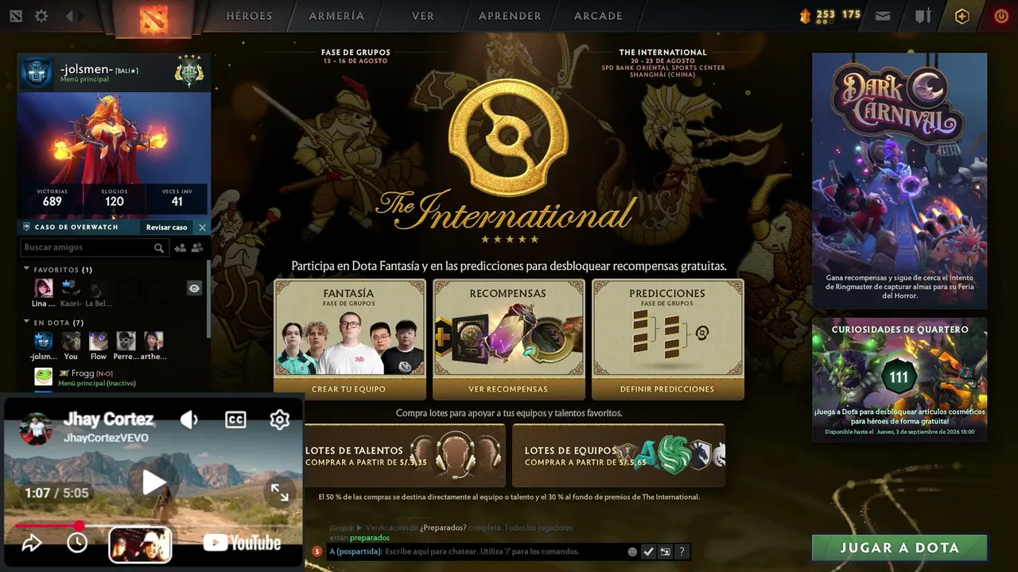Select the Arcade tab
This screenshot has width=1018, height=572.
click(x=598, y=16)
